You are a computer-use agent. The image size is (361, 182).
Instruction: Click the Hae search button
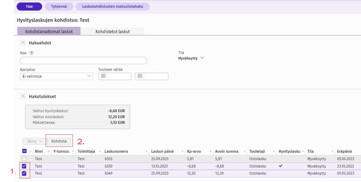[x=29, y=6]
